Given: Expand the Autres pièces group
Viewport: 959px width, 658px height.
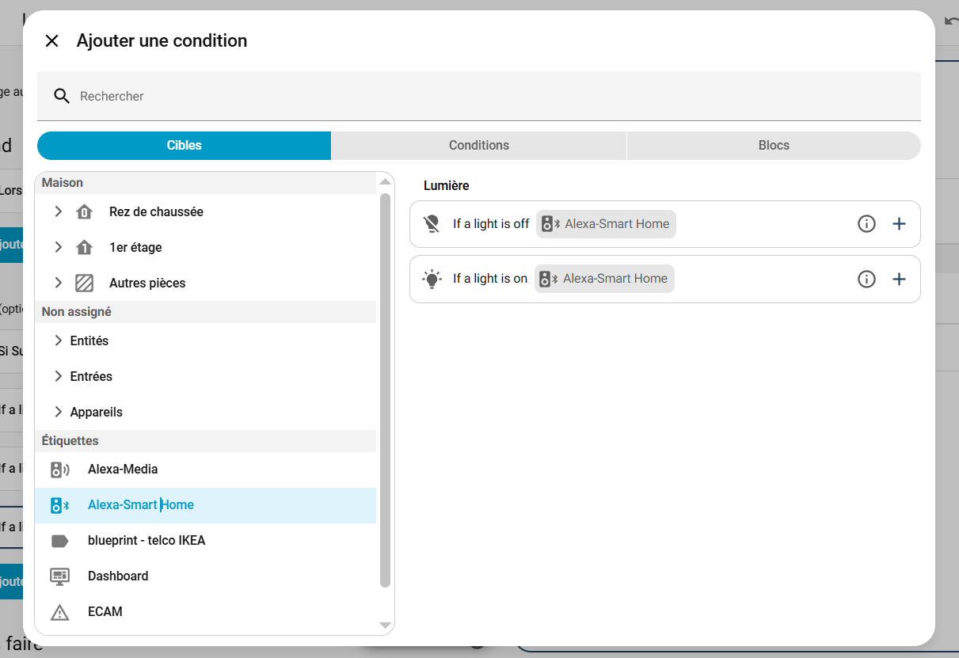Looking at the screenshot, I should 58,283.
